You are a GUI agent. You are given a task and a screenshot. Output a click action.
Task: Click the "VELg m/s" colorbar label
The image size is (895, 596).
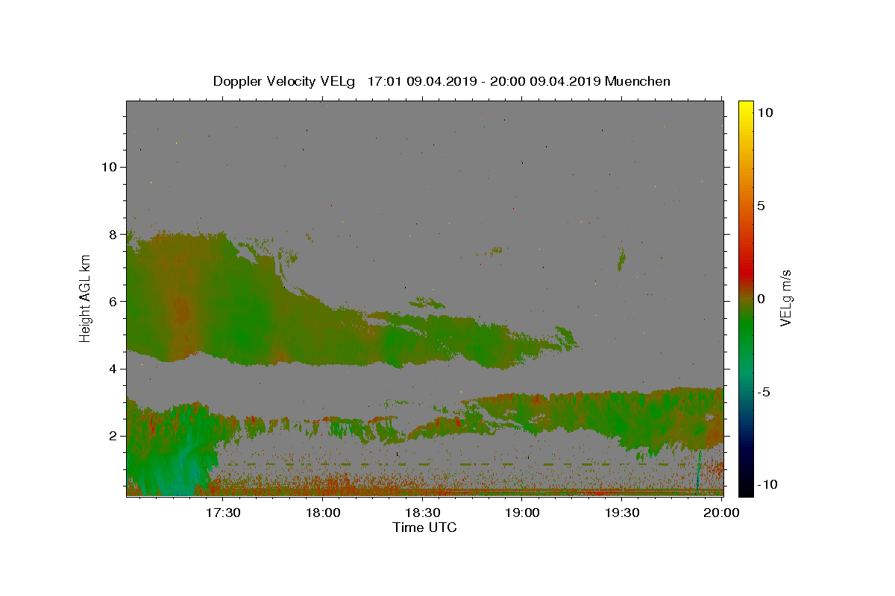point(785,298)
